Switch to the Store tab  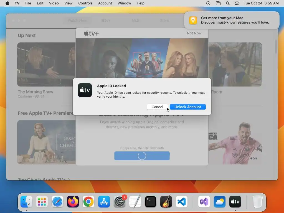tap(164, 21)
